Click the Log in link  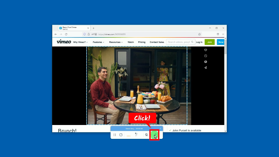pyautogui.click(x=199, y=42)
